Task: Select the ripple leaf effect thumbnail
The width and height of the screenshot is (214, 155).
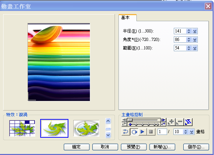Action: 86,128
